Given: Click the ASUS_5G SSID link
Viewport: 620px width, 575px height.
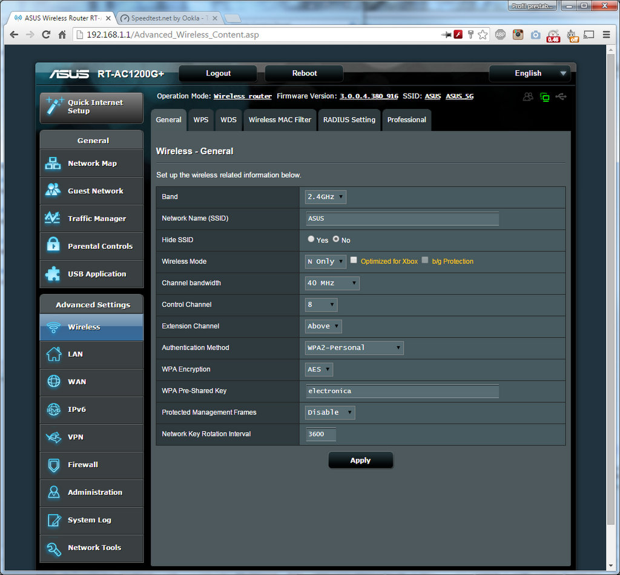Looking at the screenshot, I should (x=460, y=96).
